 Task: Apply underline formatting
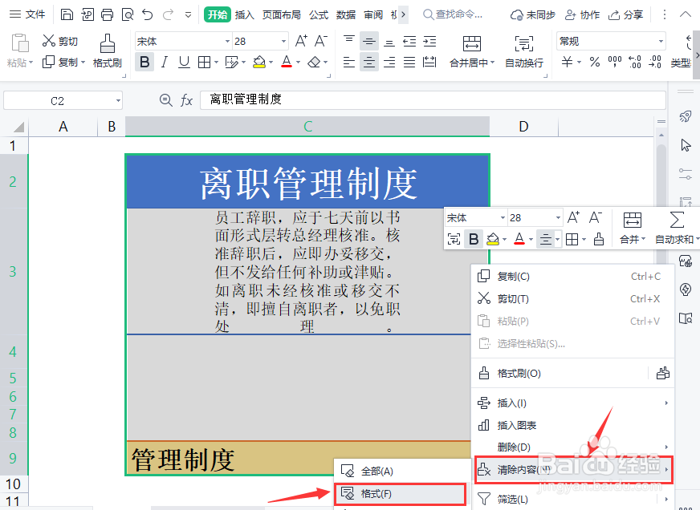pyautogui.click(x=184, y=61)
